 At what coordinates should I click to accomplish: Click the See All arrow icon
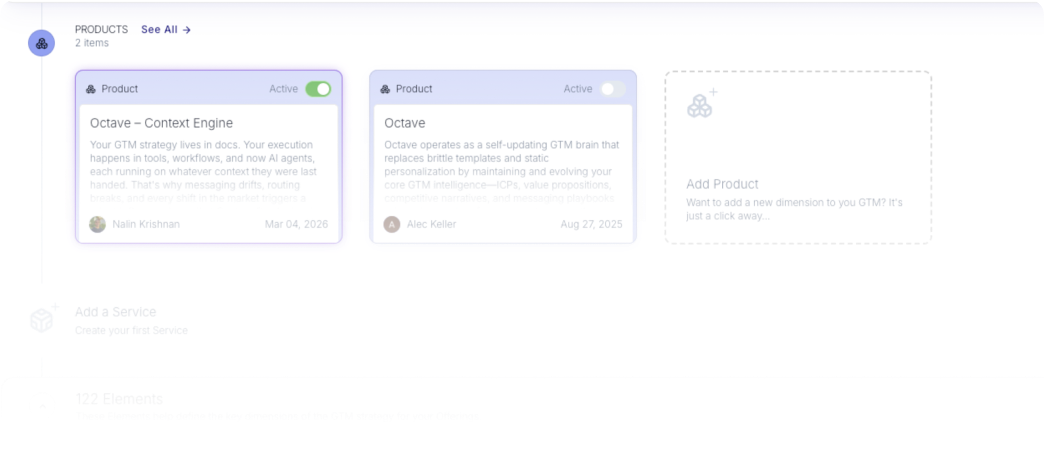(186, 30)
